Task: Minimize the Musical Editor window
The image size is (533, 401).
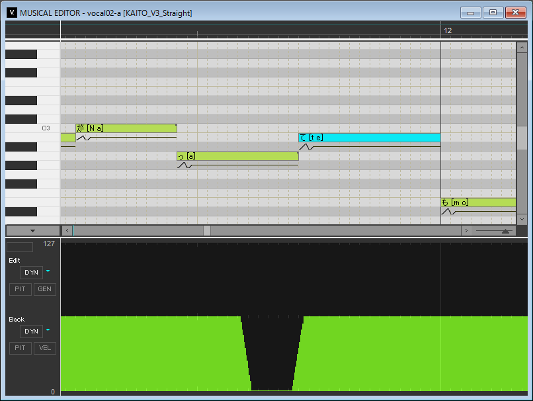Action: tap(470, 13)
